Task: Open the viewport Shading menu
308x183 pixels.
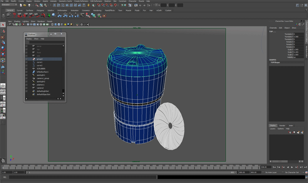Action: coord(17,22)
